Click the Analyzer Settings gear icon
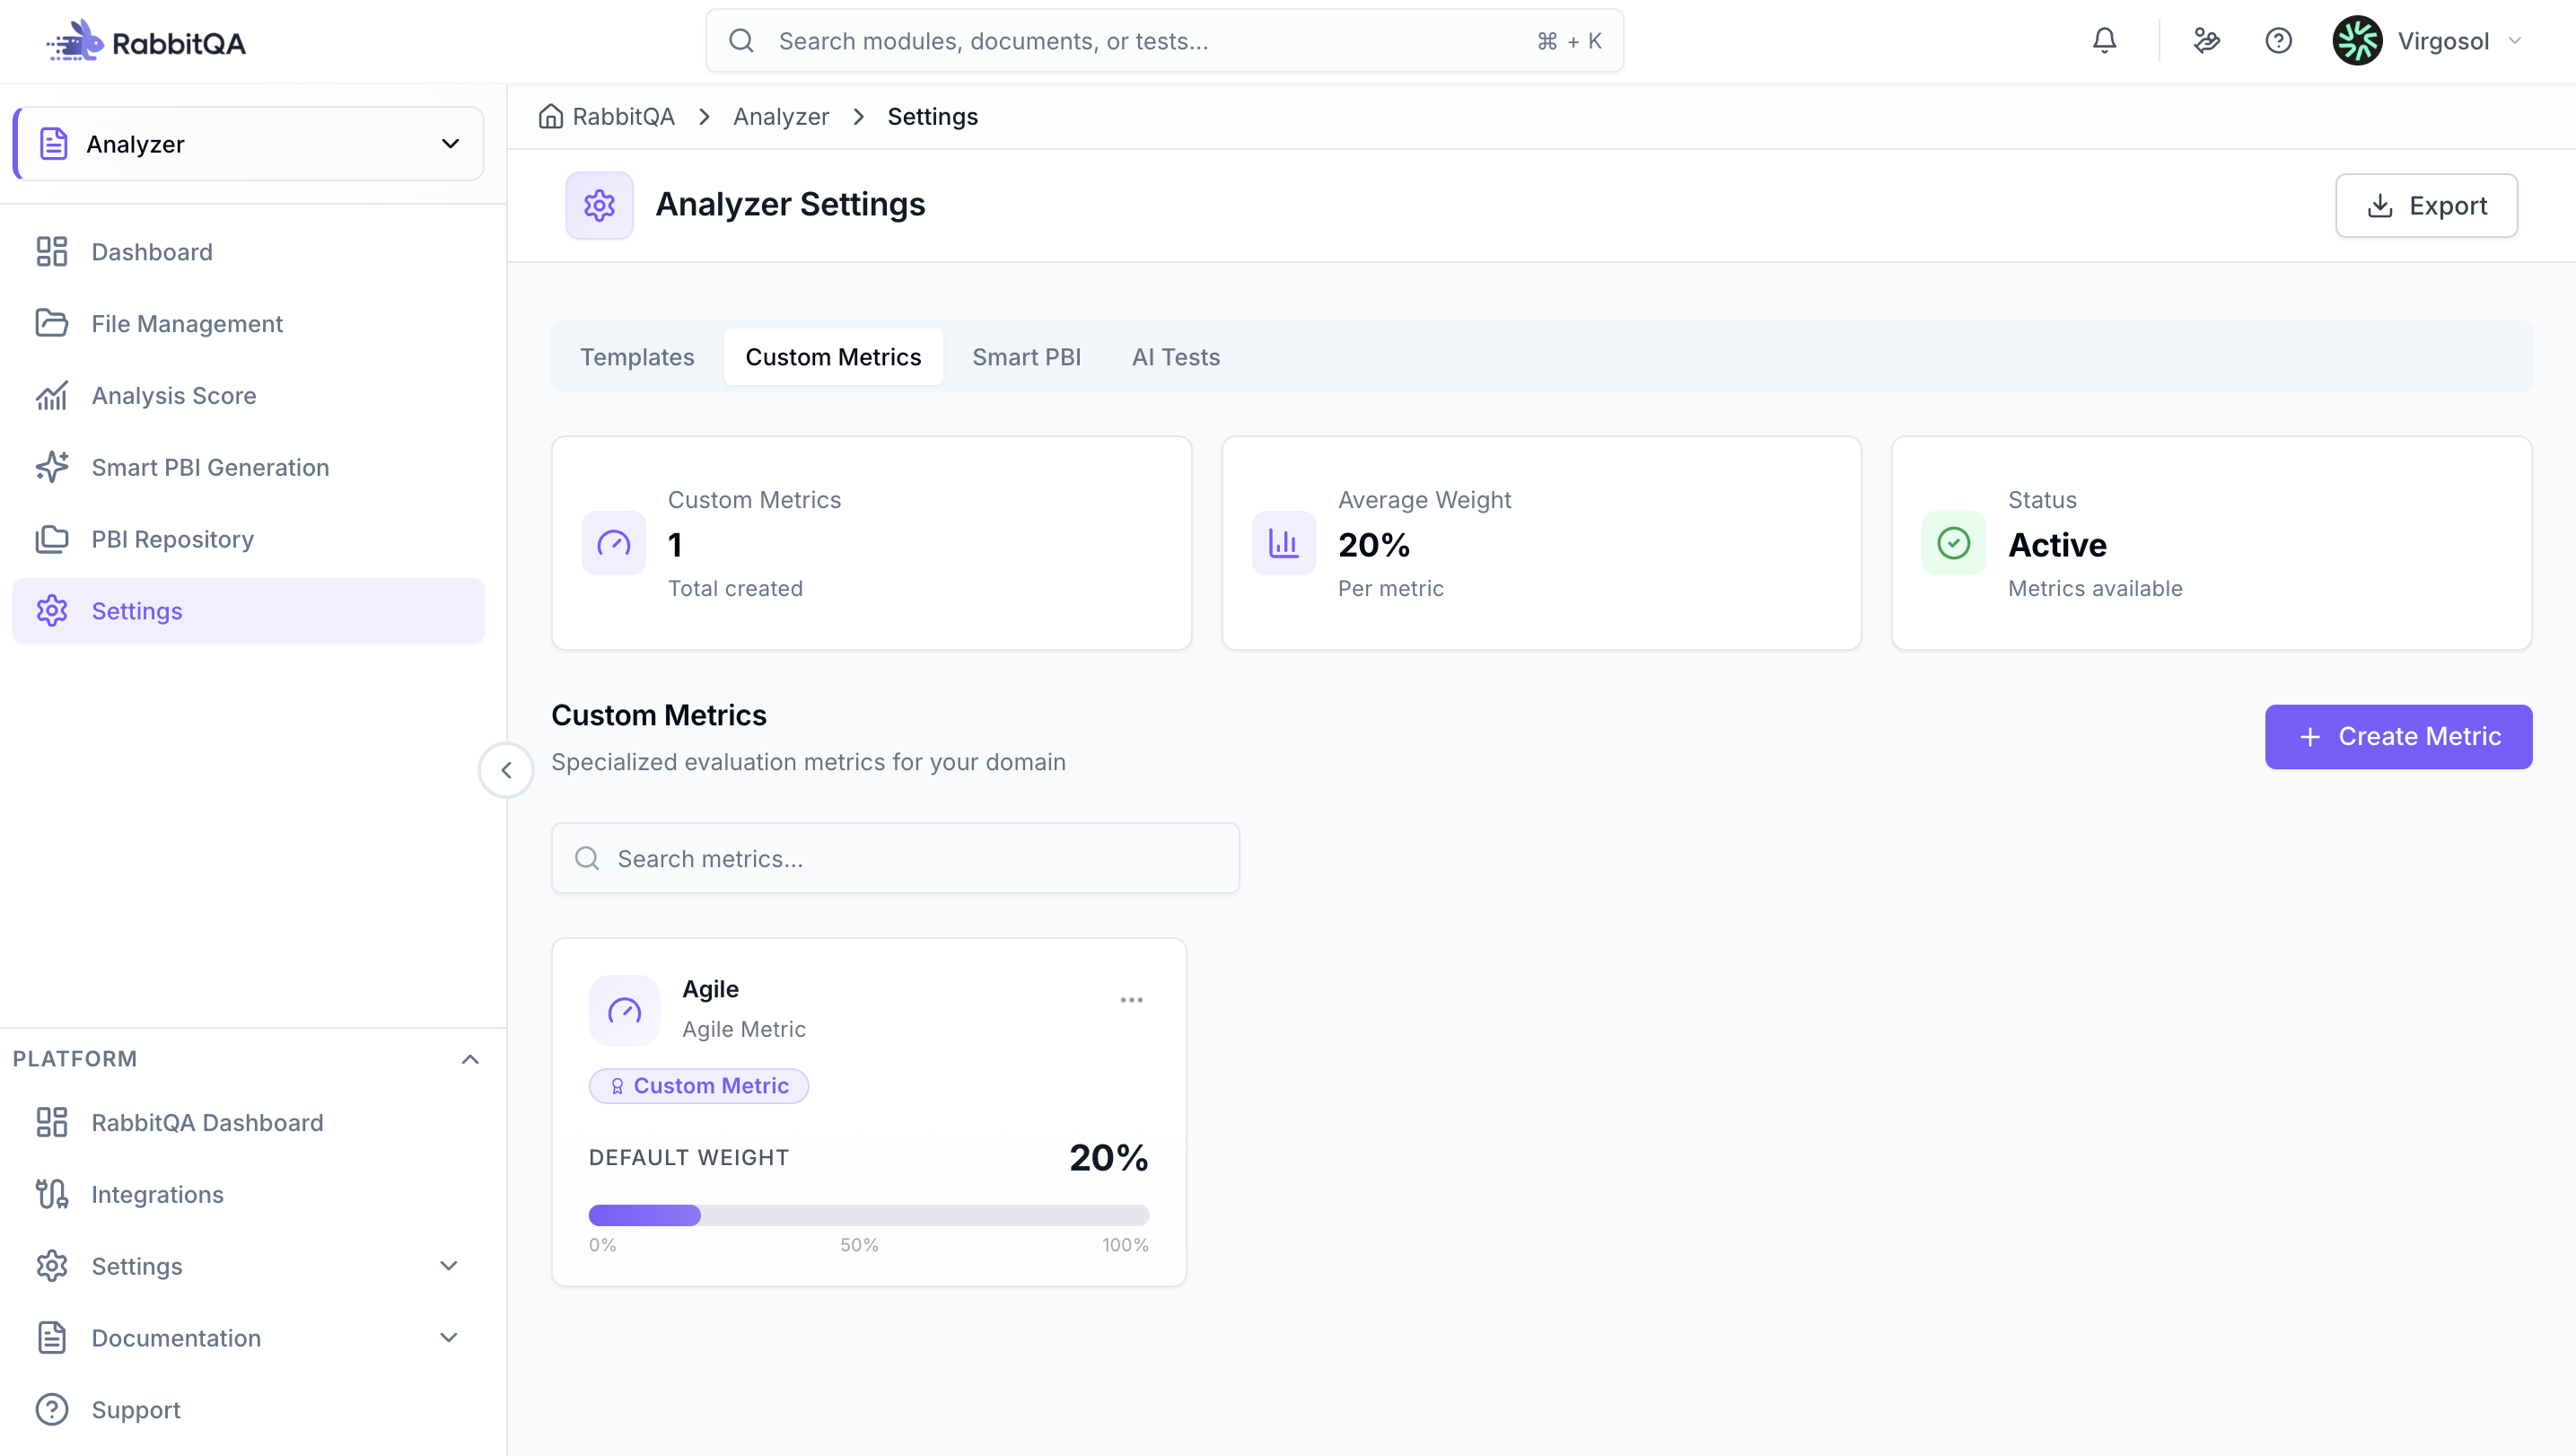Screen dimensions: 2576x1456 tap(599, 205)
